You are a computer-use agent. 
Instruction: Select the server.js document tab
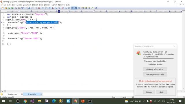click(32, 94)
